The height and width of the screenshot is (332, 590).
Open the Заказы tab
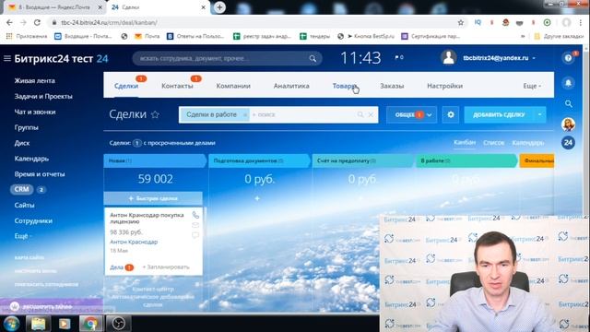[x=392, y=86]
